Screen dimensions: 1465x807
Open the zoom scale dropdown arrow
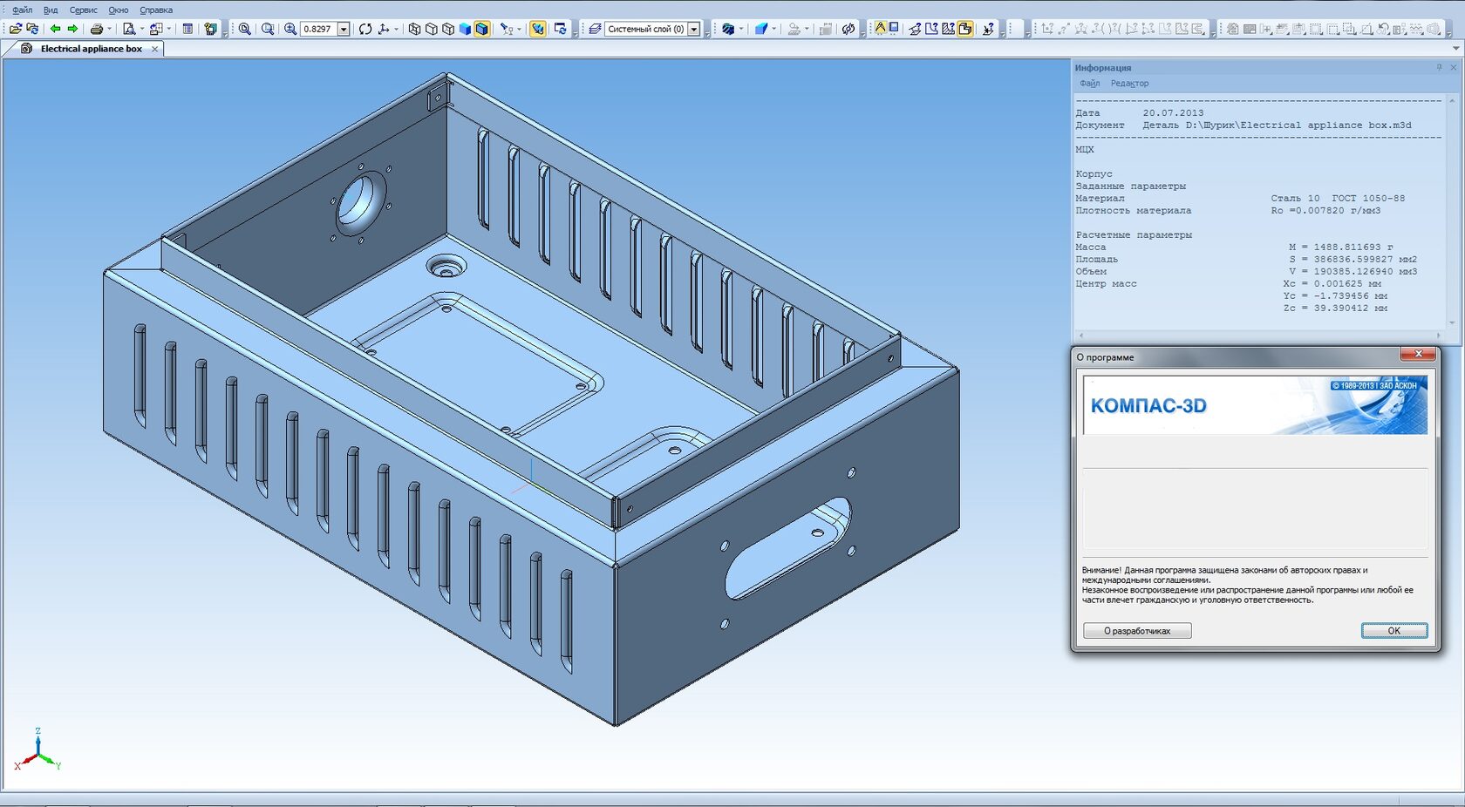tap(344, 29)
